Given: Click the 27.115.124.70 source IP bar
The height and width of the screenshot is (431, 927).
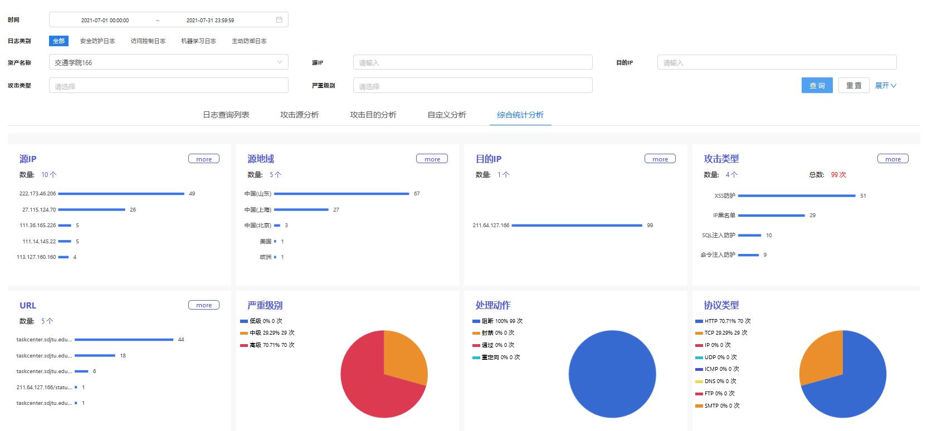Looking at the screenshot, I should (x=92, y=210).
